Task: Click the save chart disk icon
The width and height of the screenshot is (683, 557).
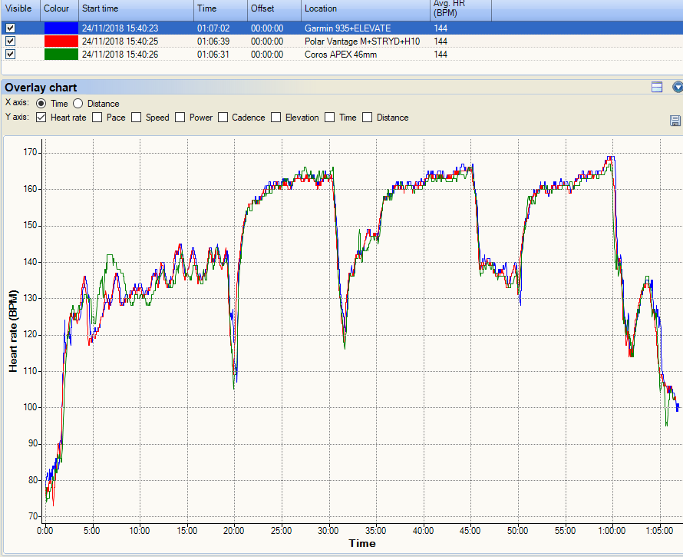Action: coord(675,121)
